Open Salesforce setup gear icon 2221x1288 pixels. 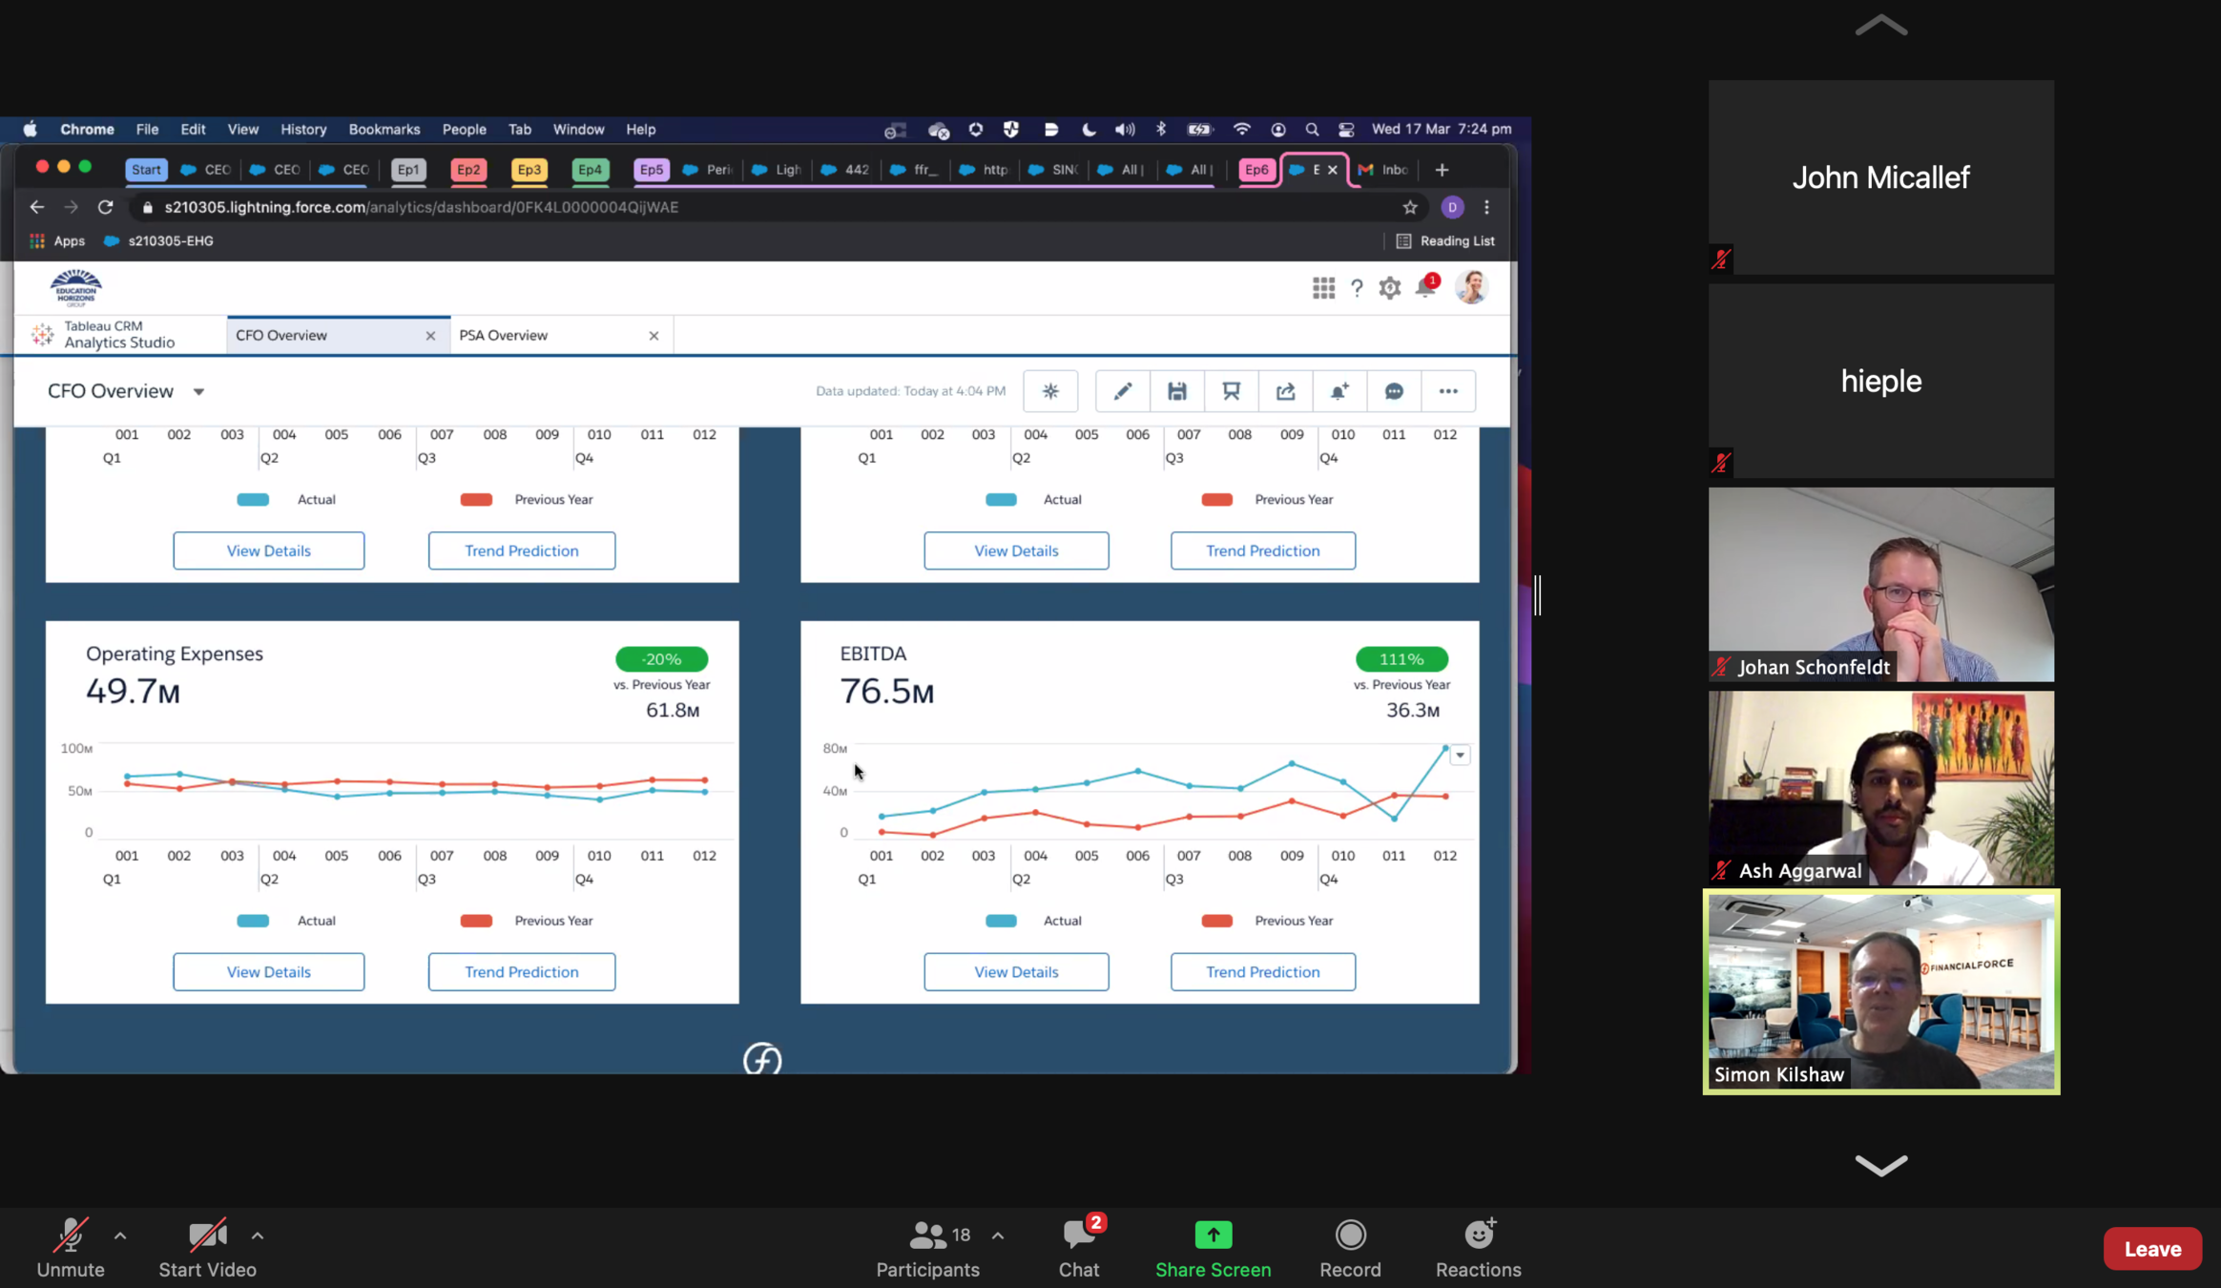[1389, 288]
